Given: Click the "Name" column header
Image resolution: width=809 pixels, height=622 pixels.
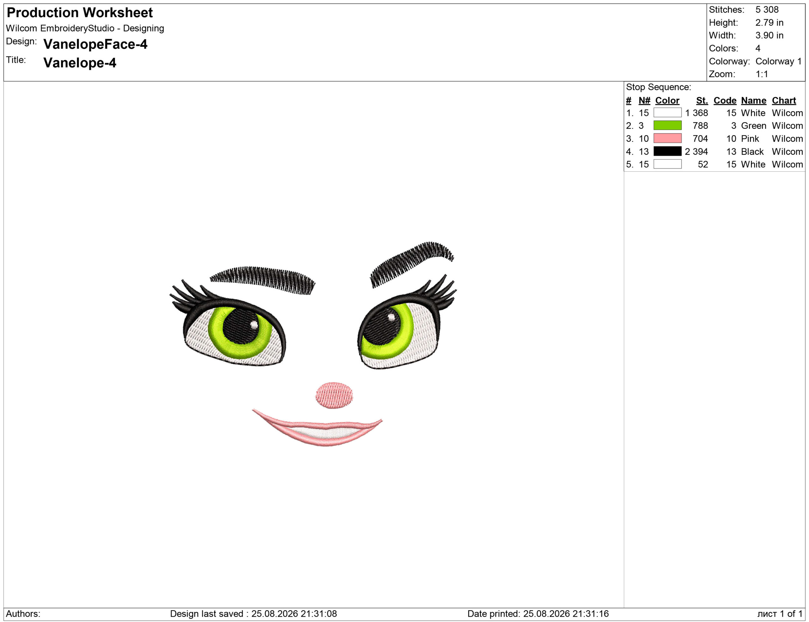Looking at the screenshot, I should pos(753,101).
